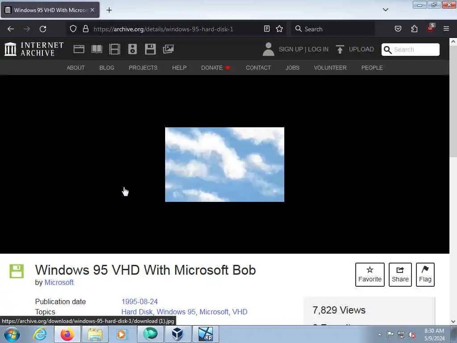
Task: Open the Windows Start button
Action: click(x=12, y=334)
